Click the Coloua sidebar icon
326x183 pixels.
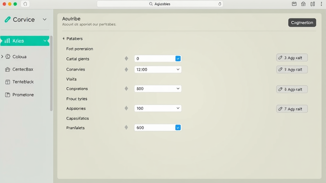coord(8,57)
